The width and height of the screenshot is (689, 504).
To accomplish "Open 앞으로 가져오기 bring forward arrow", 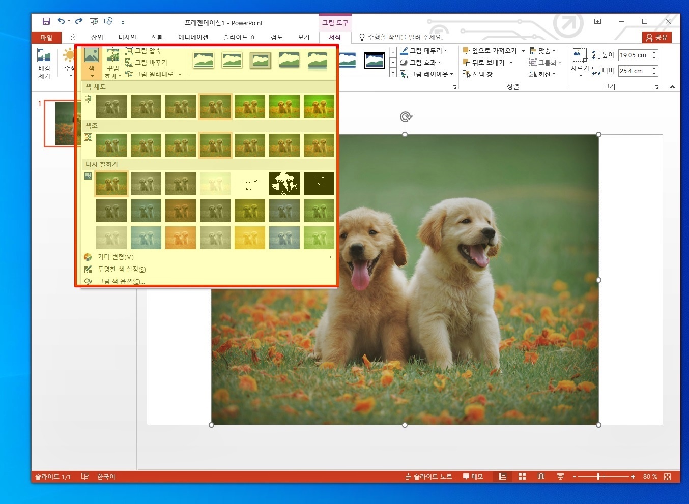I will [x=523, y=51].
